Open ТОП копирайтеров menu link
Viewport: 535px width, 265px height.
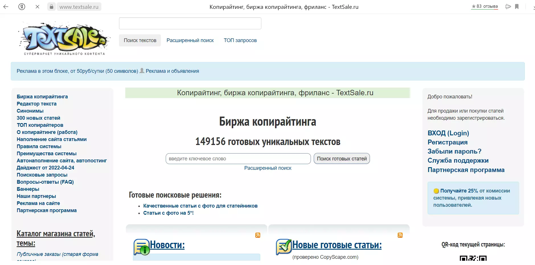40,125
